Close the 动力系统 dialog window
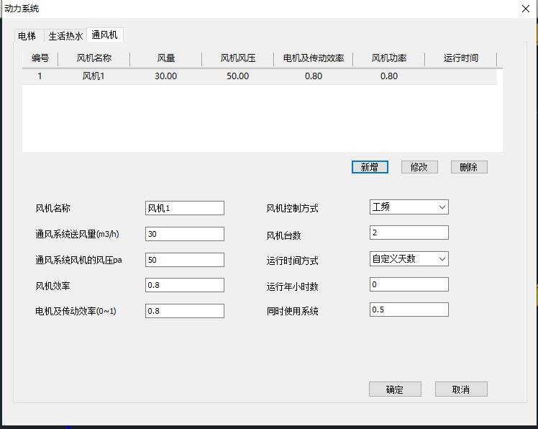 pyautogui.click(x=525, y=9)
